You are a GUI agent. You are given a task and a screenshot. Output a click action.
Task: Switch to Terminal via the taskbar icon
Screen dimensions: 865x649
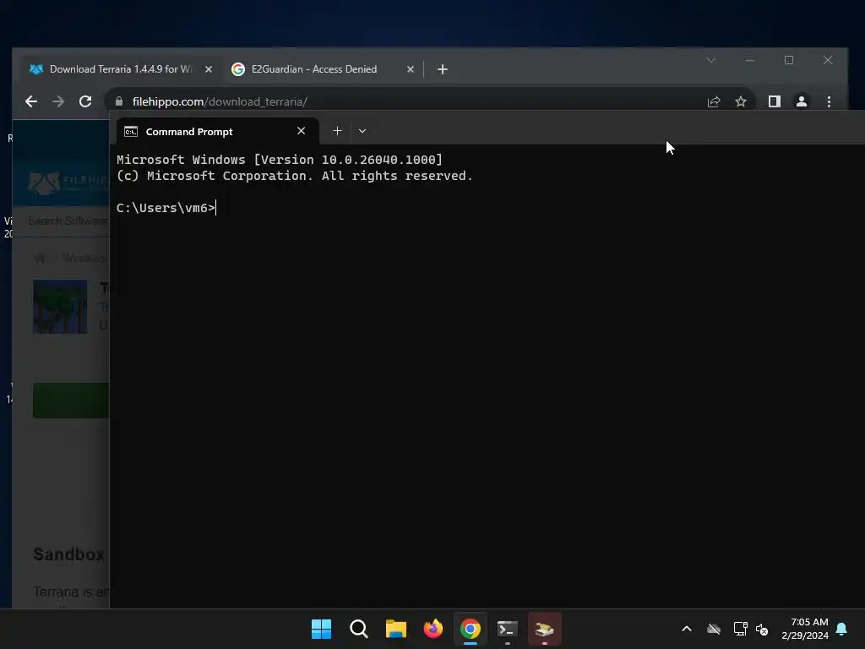[508, 629]
